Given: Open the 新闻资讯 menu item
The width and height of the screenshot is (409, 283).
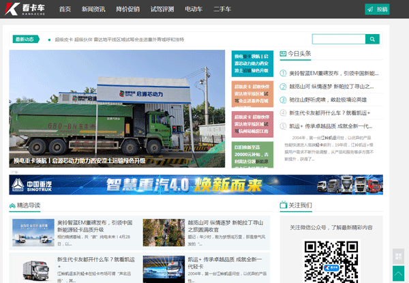Looking at the screenshot, I should click(93, 9).
